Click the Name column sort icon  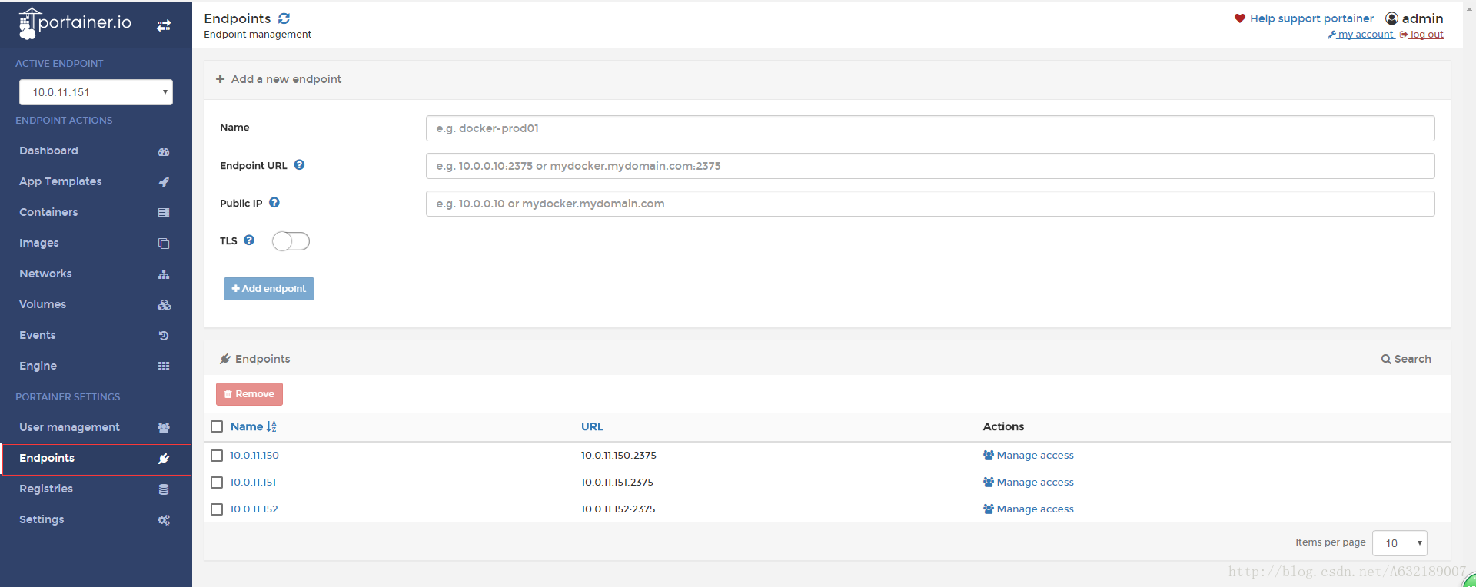pyautogui.click(x=271, y=426)
